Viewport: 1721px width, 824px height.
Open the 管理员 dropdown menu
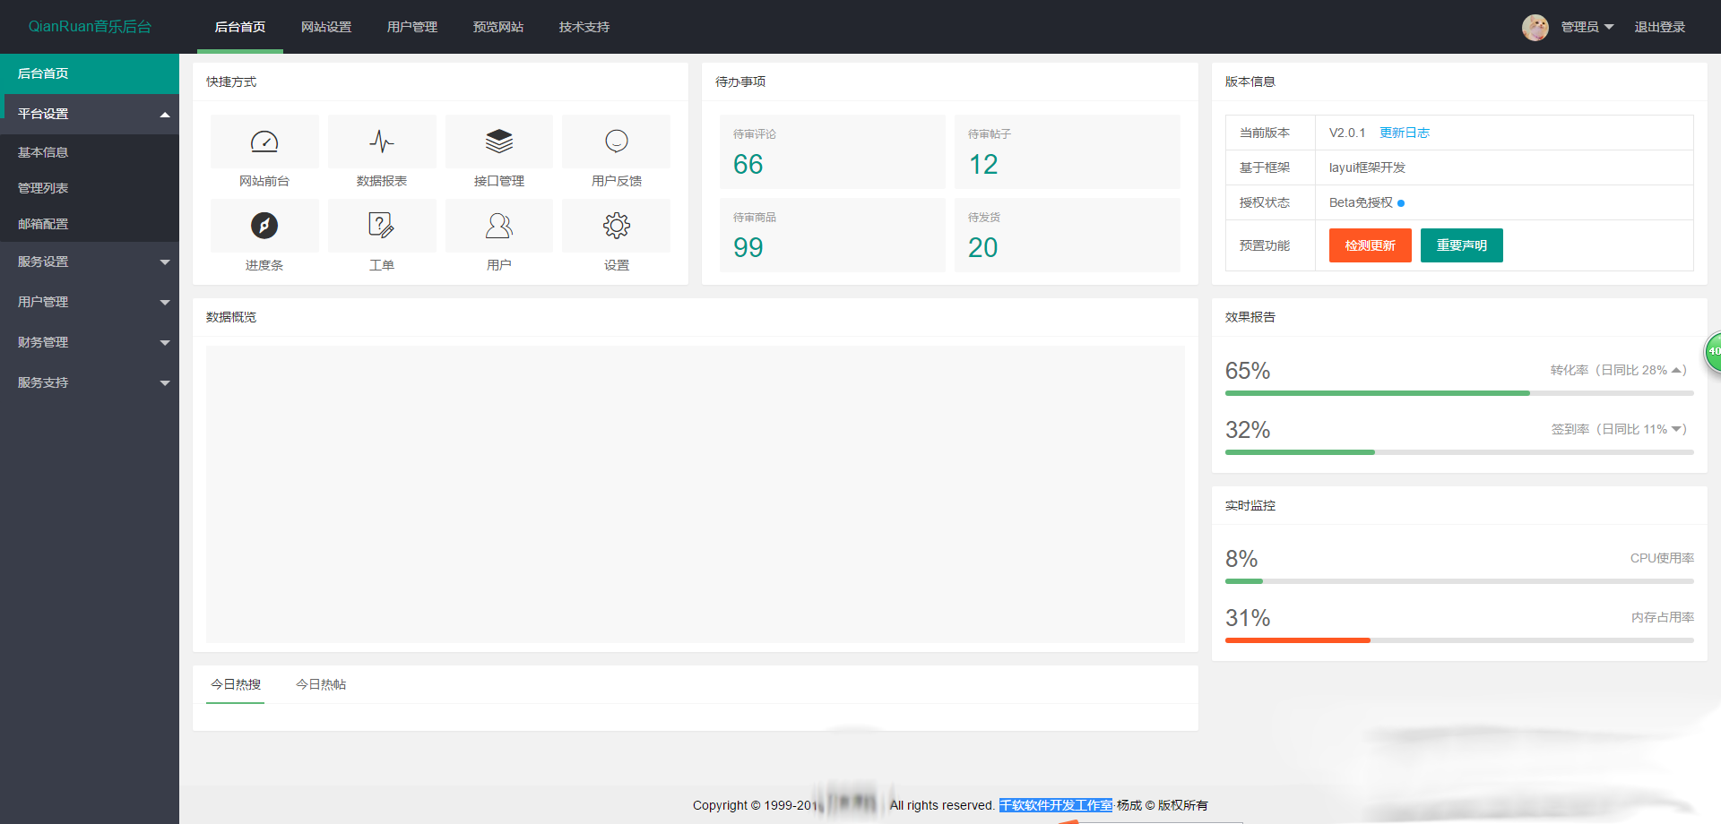pos(1587,27)
